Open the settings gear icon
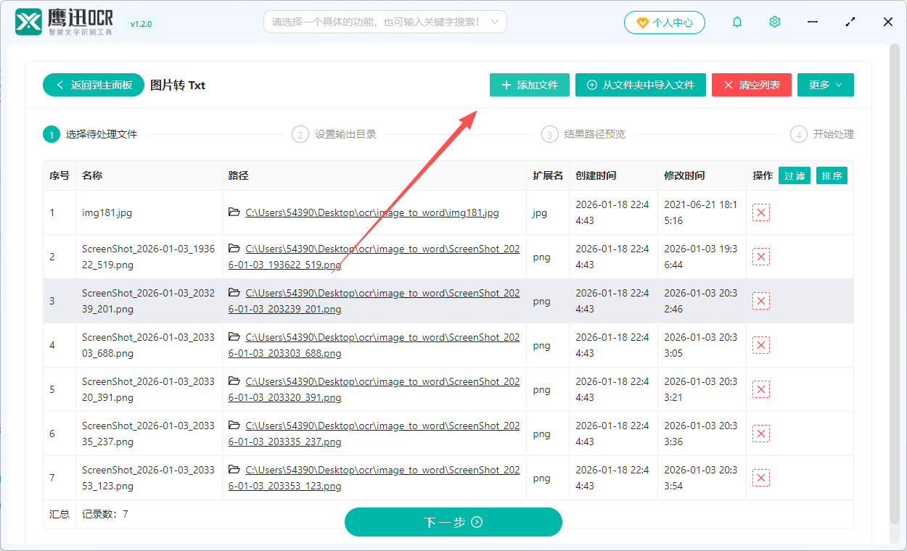907x551 pixels. click(774, 22)
